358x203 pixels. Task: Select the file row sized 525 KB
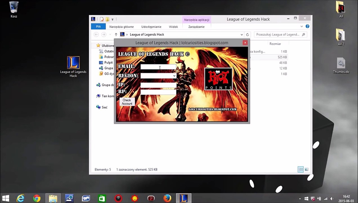(269, 57)
